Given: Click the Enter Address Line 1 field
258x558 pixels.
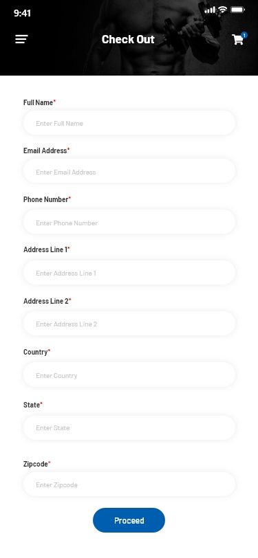Looking at the screenshot, I should click(129, 273).
